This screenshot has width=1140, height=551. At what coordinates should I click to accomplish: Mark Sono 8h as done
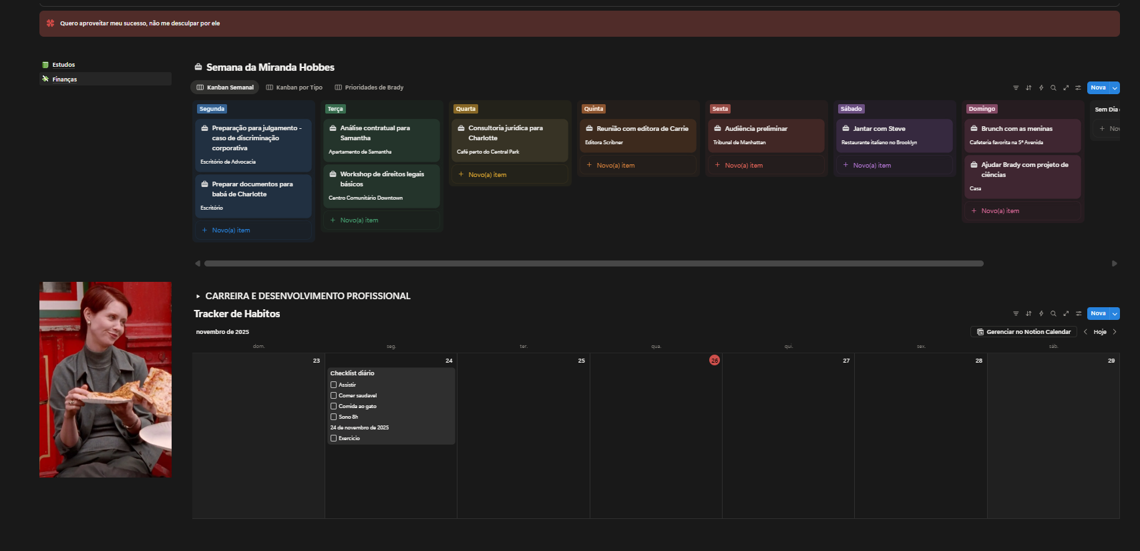click(x=333, y=417)
